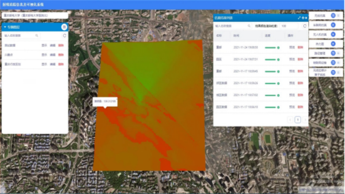345x194 pixels.
Task: Click the expand arrows icon in the simulation list header
Action: pos(299,18)
